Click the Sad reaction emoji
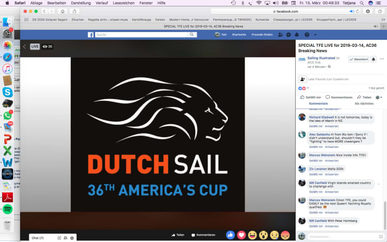Viewport: 387px width, 242px height. point(274,235)
